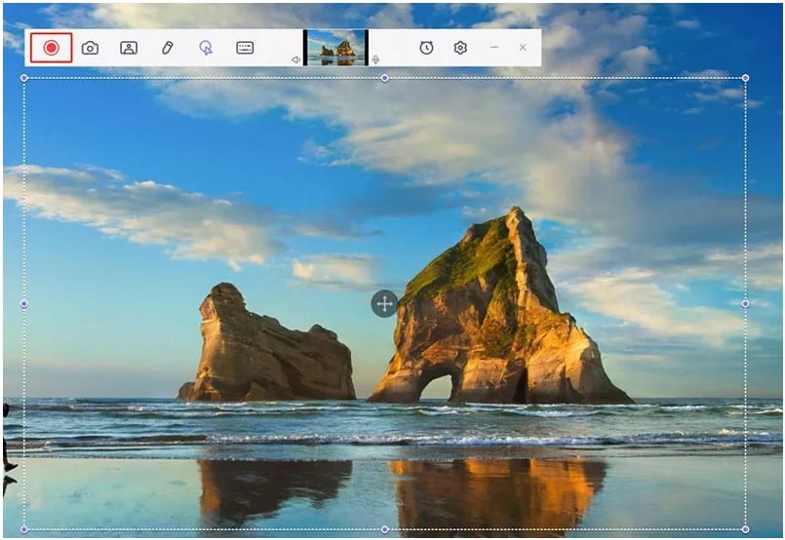Viewport: 785px width, 540px height.
Task: Enable the mouse cursor highlight effect
Action: 206,47
